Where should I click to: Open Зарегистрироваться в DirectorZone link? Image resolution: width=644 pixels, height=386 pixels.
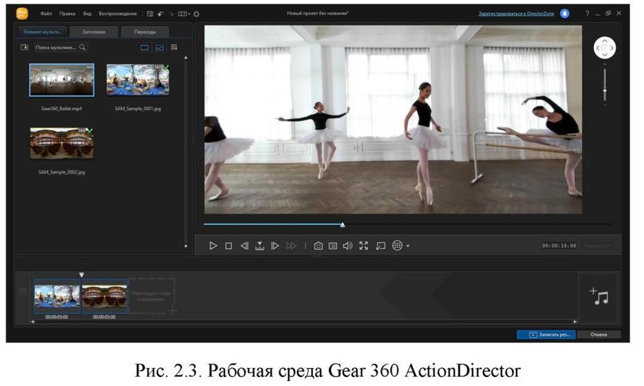(515, 14)
